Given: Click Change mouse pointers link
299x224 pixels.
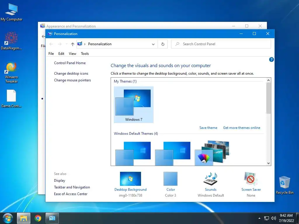Looking at the screenshot, I should pyautogui.click(x=72, y=80).
